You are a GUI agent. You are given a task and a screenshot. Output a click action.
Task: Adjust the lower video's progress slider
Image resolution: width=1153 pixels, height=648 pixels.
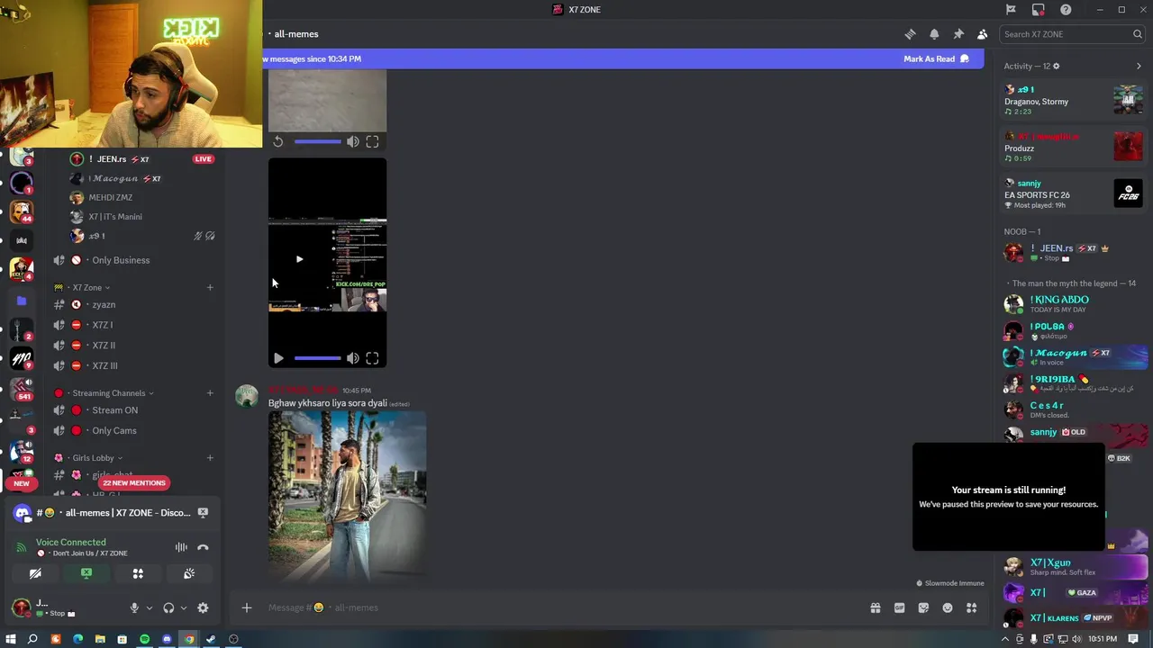317,358
